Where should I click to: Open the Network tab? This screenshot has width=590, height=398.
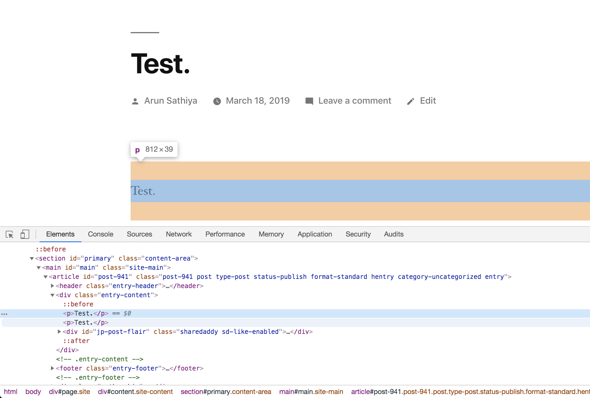tap(179, 234)
